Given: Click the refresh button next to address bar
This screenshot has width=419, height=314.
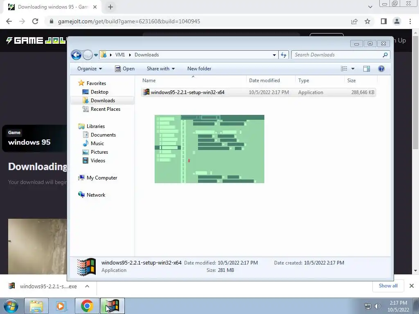Looking at the screenshot, I should click(x=284, y=55).
